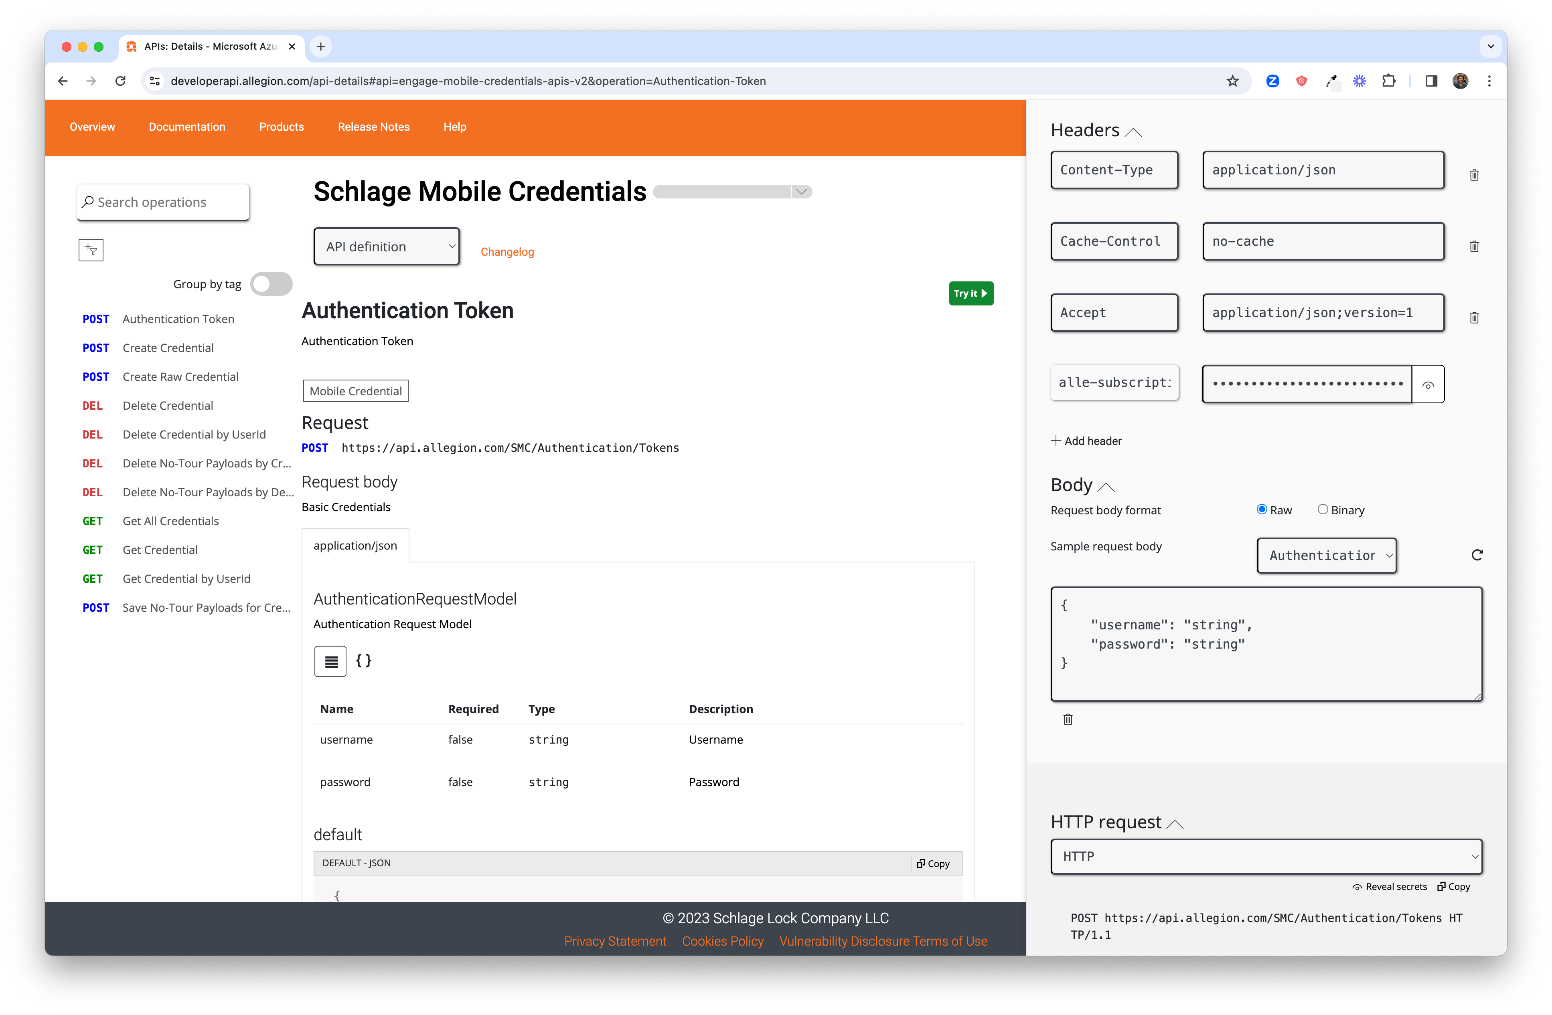Screen dimensions: 1552x1015
Task: Clear the request body with the trash icon
Action: click(x=1068, y=719)
